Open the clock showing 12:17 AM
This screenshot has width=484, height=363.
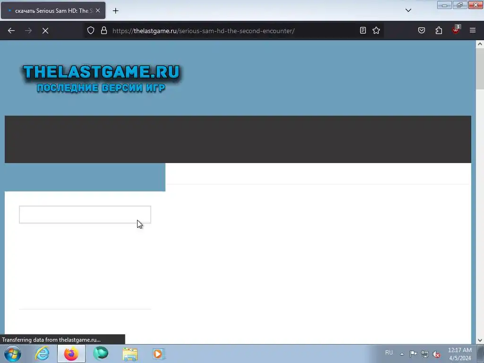pos(459,354)
